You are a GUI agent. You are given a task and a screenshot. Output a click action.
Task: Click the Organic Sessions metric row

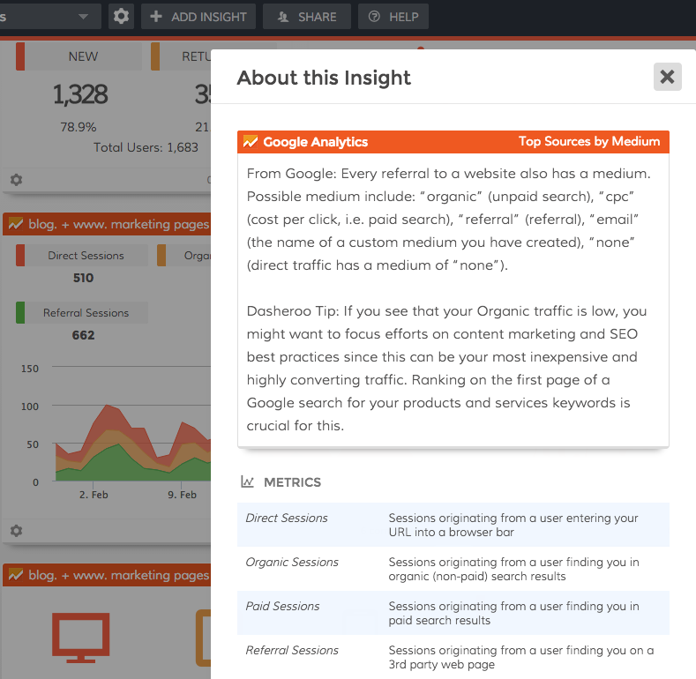[453, 569]
